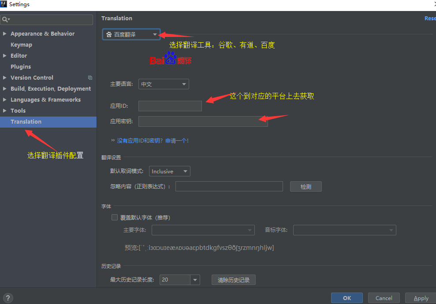Click the search magnifier icon in settings
Viewport: 436px width, 304px height.
[5, 19]
